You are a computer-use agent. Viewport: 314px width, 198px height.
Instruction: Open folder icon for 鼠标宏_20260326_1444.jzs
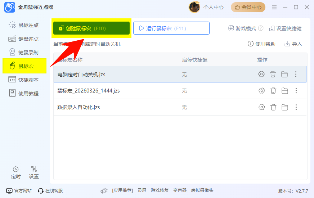coord(285,91)
